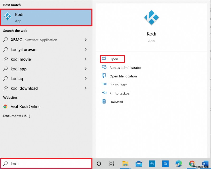Screen dimensions: 211x169
Task: Open File Explorer from the taskbar
Action: click(125, 164)
